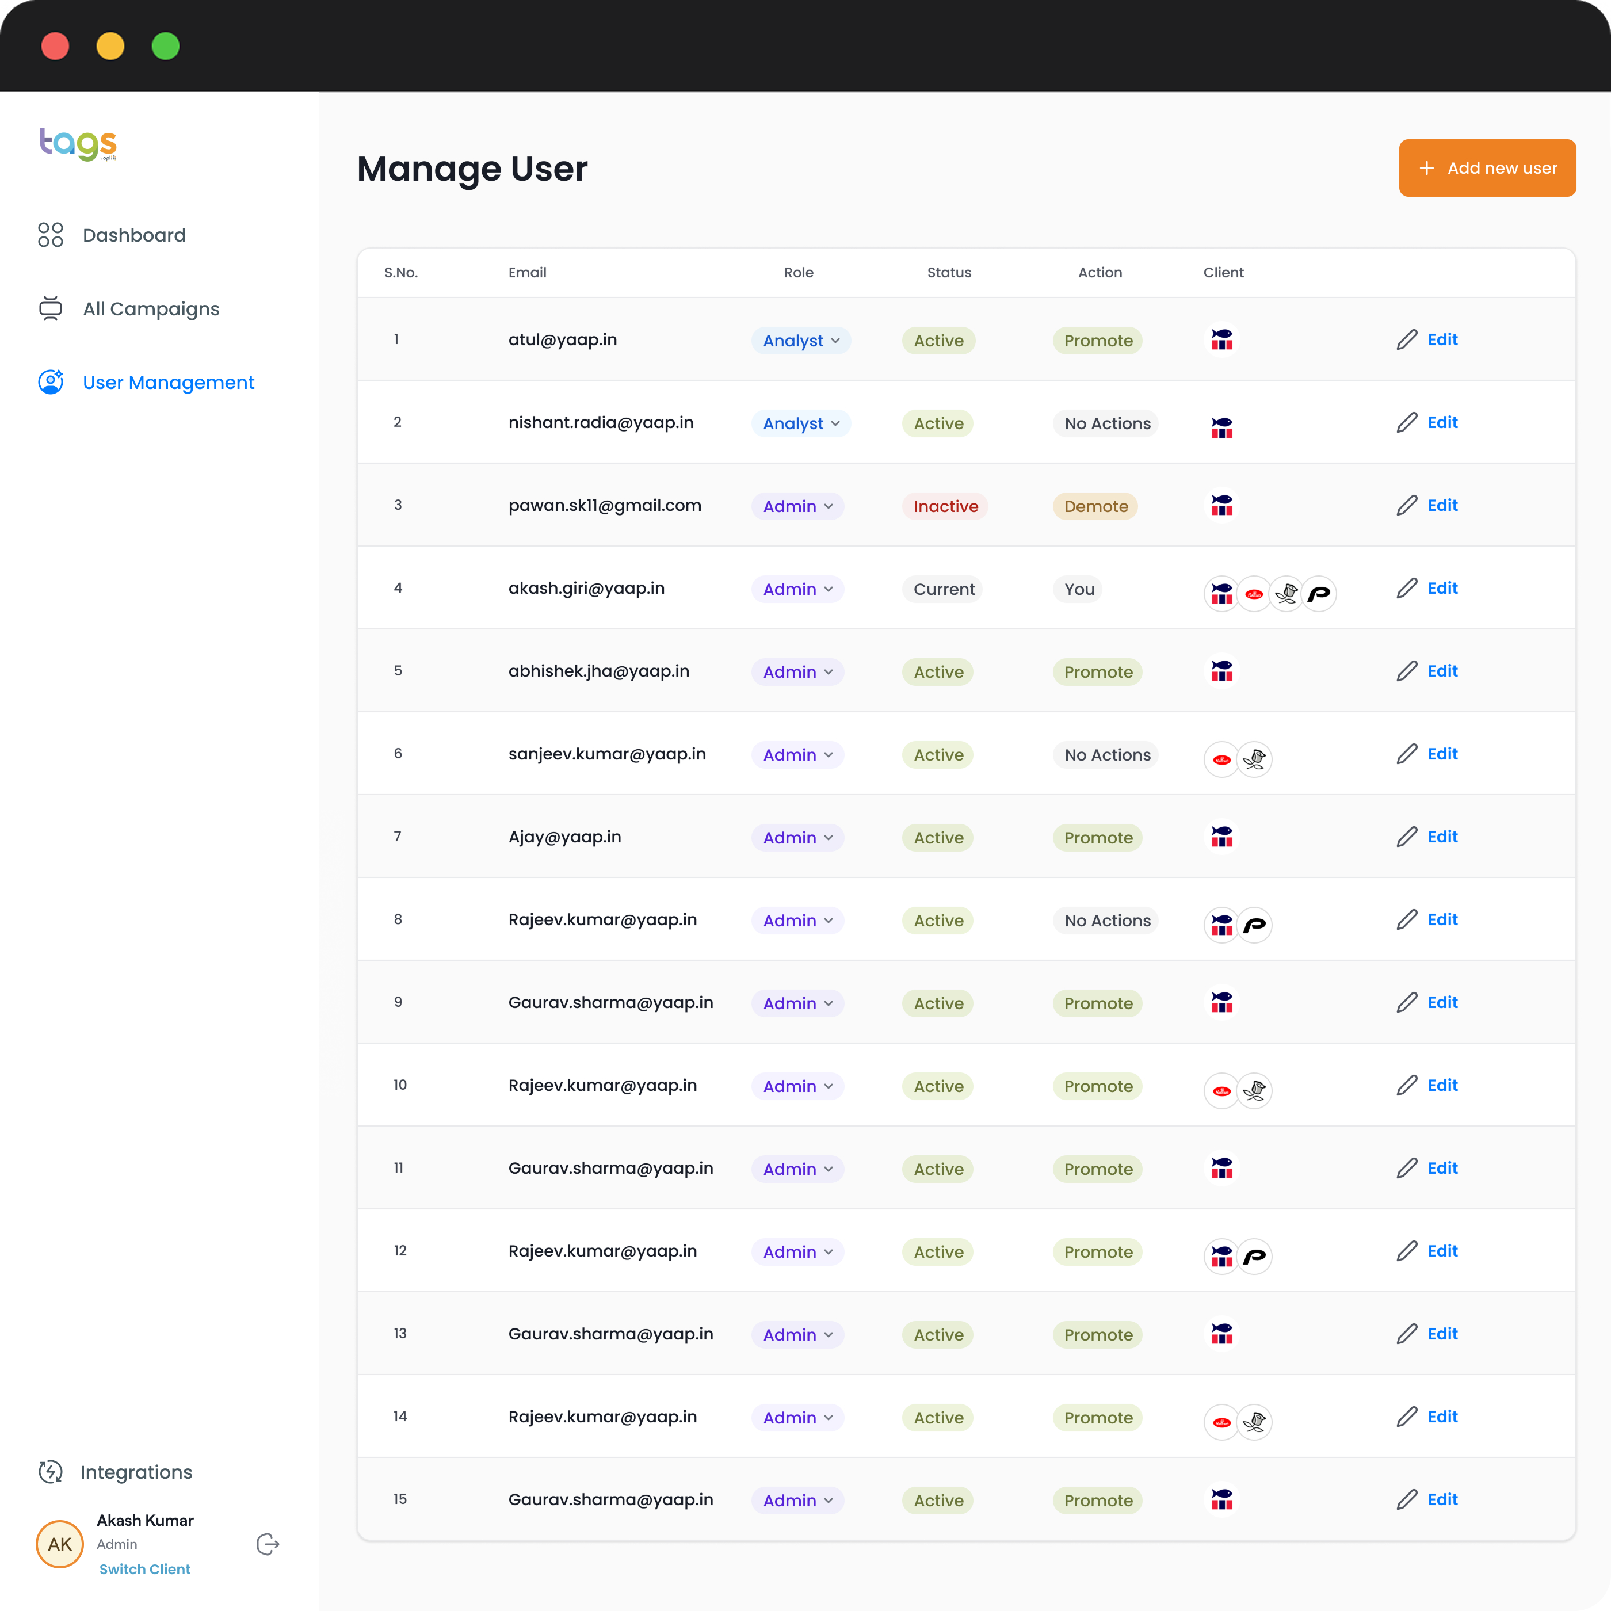Viewport: 1611px width, 1611px height.
Task: Go to the Dashboard menu item
Action: coord(134,235)
